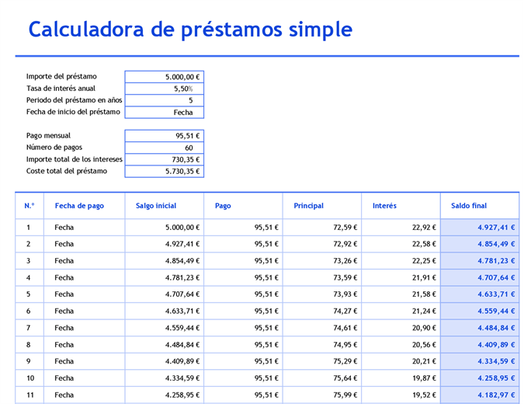524x404 pixels.
Task: Click the 'Interés' column header
Action: pyautogui.click(x=401, y=206)
